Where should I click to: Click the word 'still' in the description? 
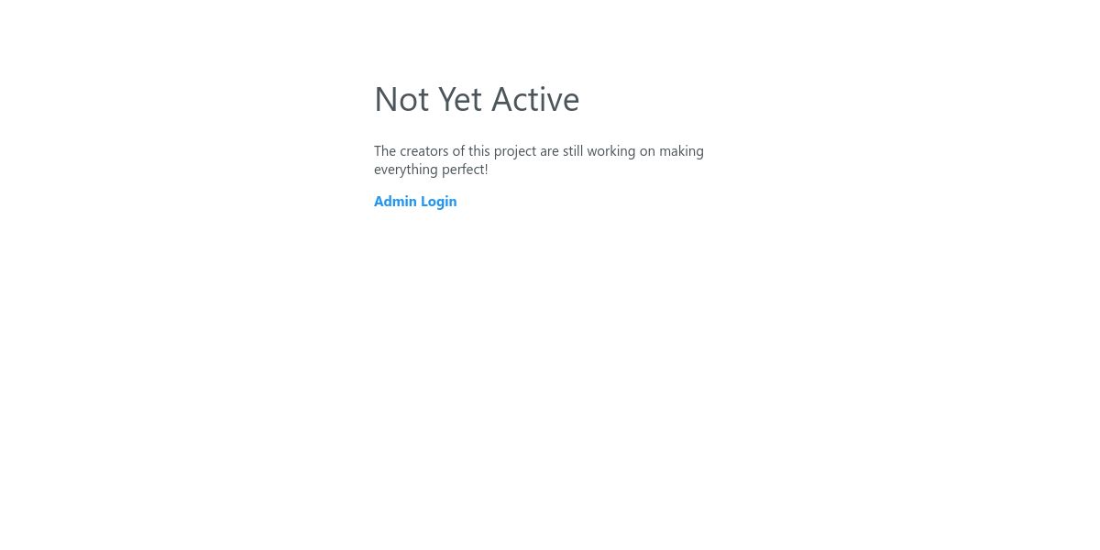click(573, 151)
